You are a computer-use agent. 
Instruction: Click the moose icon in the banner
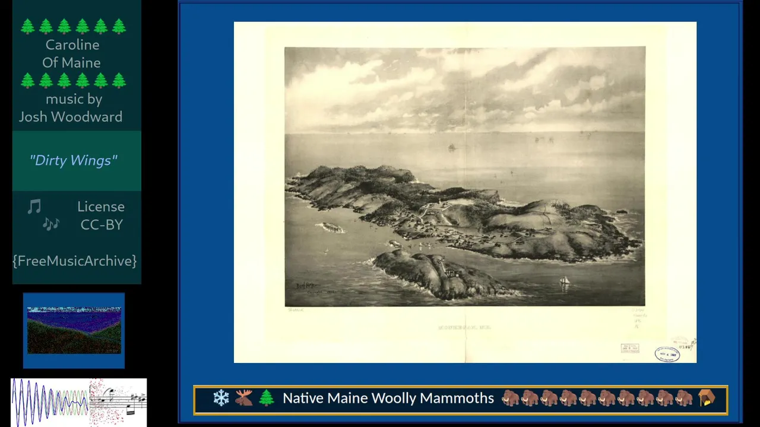(x=243, y=398)
